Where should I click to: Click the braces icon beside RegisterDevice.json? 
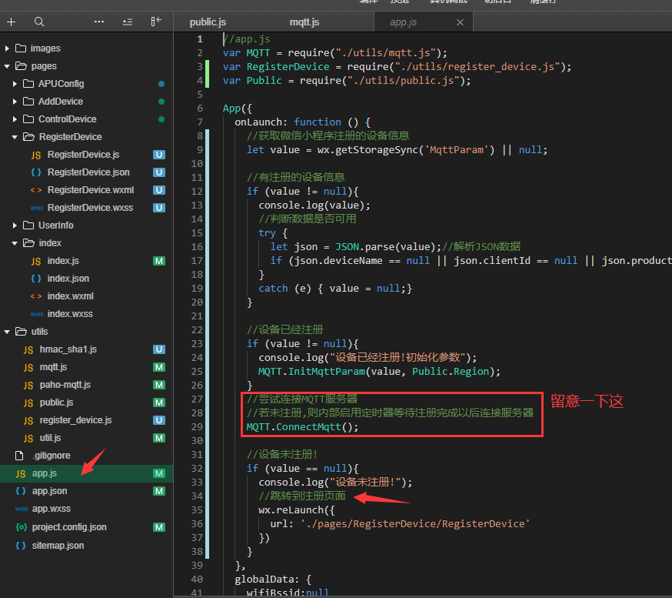[x=36, y=172]
